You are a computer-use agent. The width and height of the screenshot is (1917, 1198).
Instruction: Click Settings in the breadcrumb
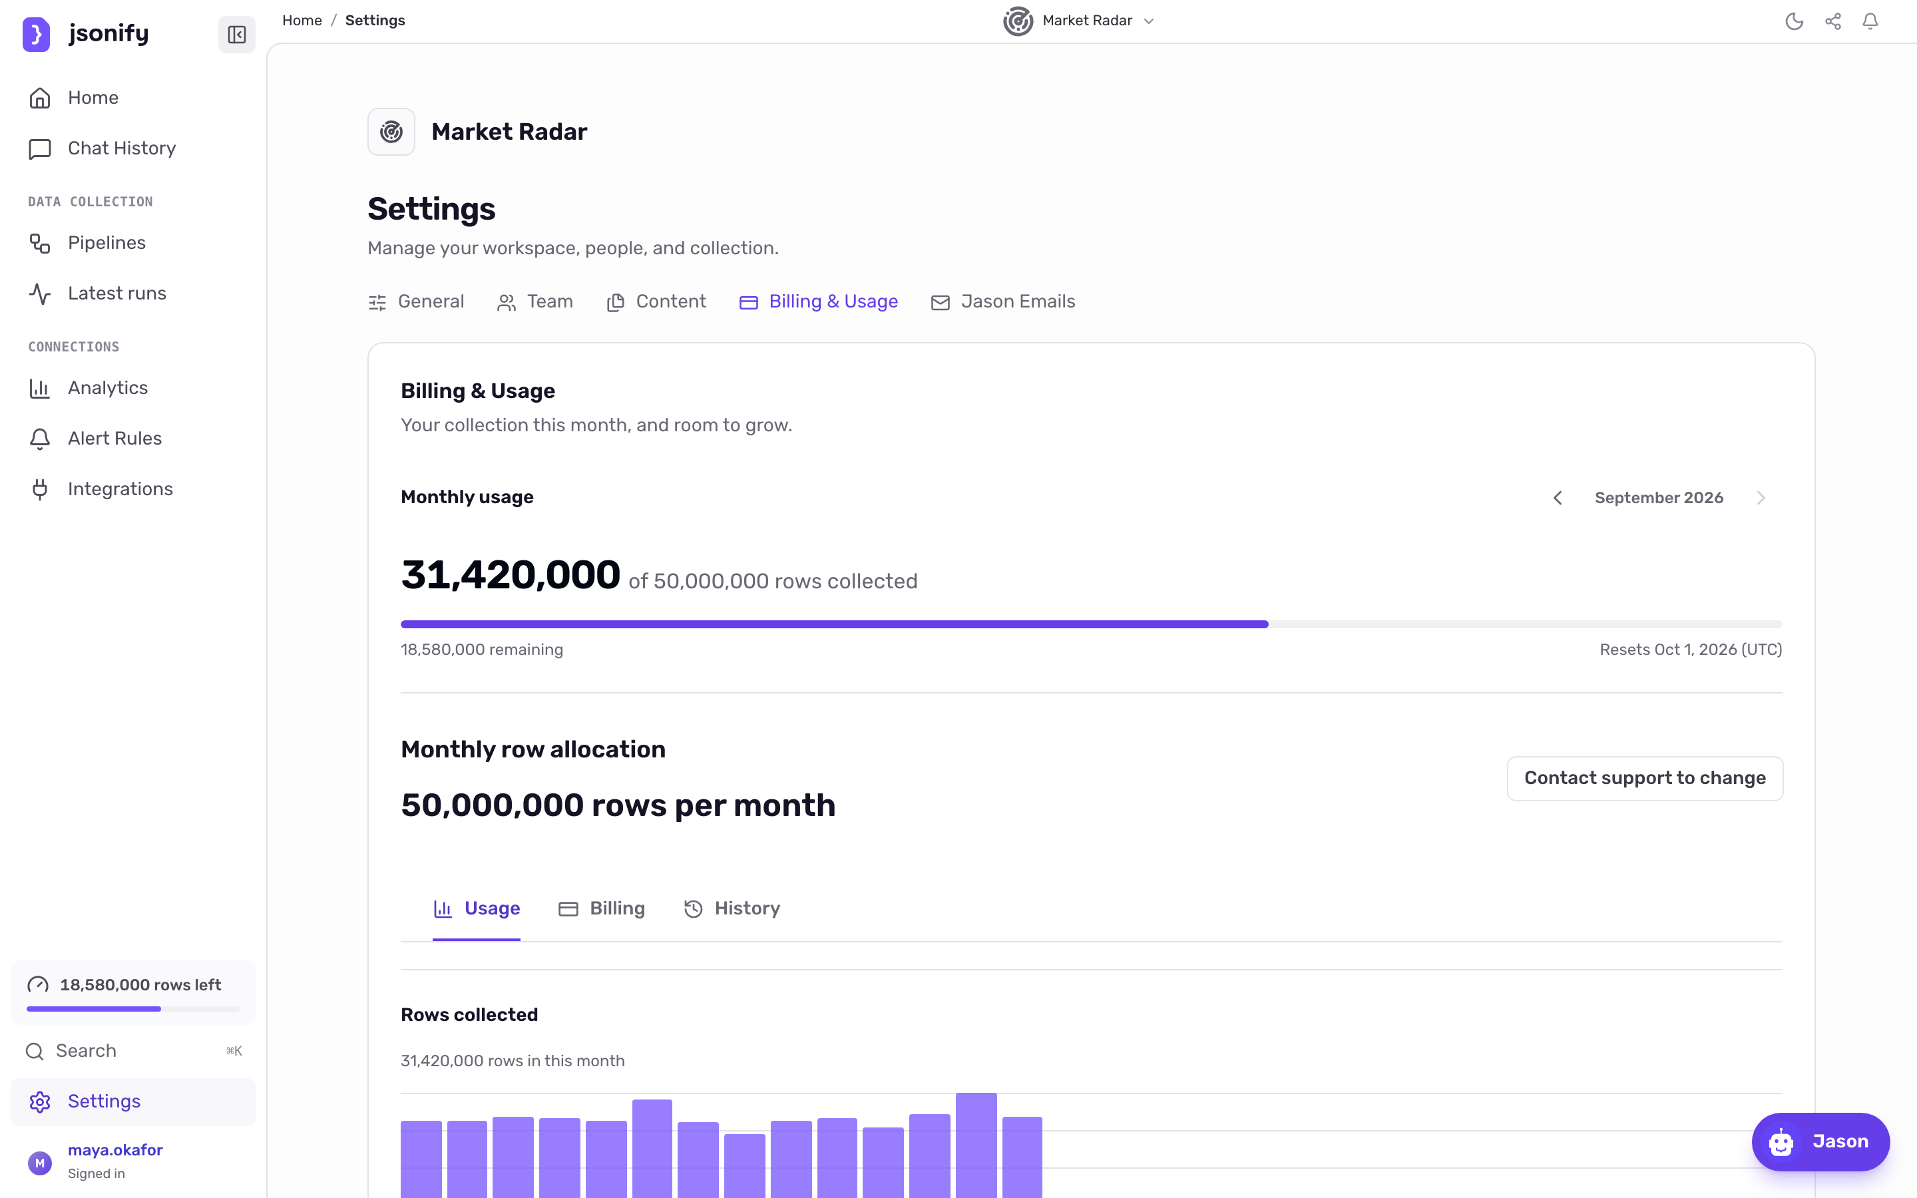(x=375, y=21)
